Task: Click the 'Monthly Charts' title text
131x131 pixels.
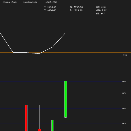Action: [10, 2]
